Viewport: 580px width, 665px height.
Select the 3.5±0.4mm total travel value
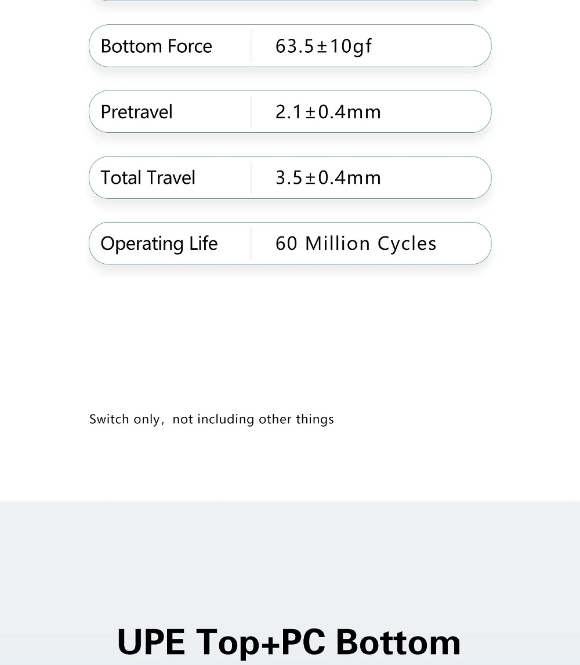point(328,177)
